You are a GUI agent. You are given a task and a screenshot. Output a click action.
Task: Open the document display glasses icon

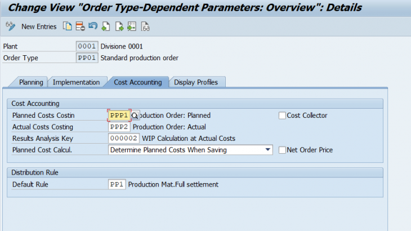[145, 26]
